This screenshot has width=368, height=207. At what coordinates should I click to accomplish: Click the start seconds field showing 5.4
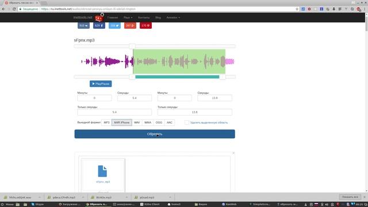(x=135, y=98)
